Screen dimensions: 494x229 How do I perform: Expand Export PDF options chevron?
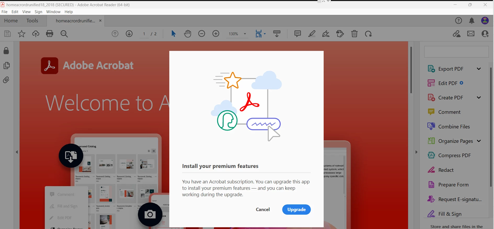(479, 69)
